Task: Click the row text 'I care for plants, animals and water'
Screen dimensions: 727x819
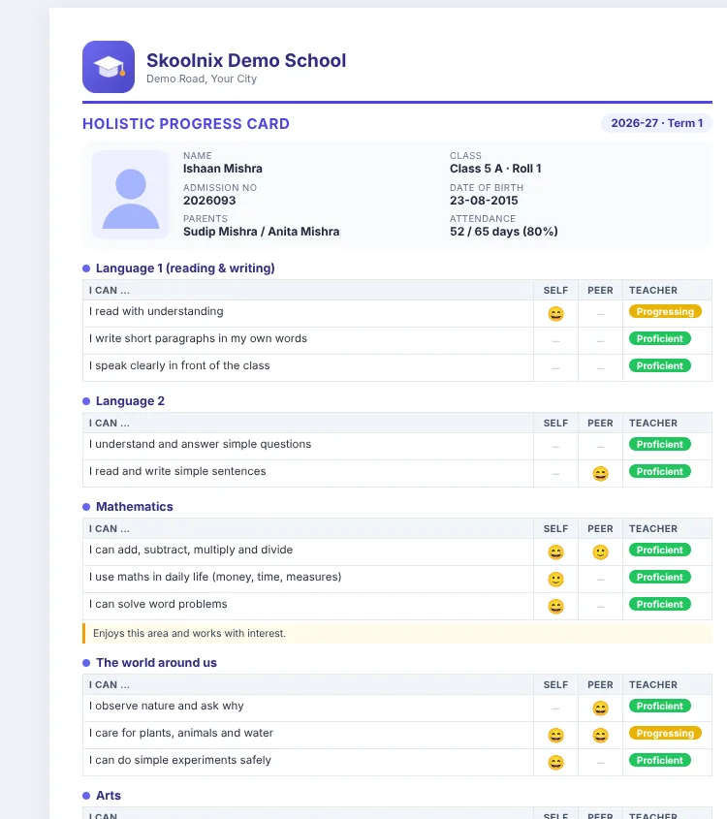Action: point(180,734)
